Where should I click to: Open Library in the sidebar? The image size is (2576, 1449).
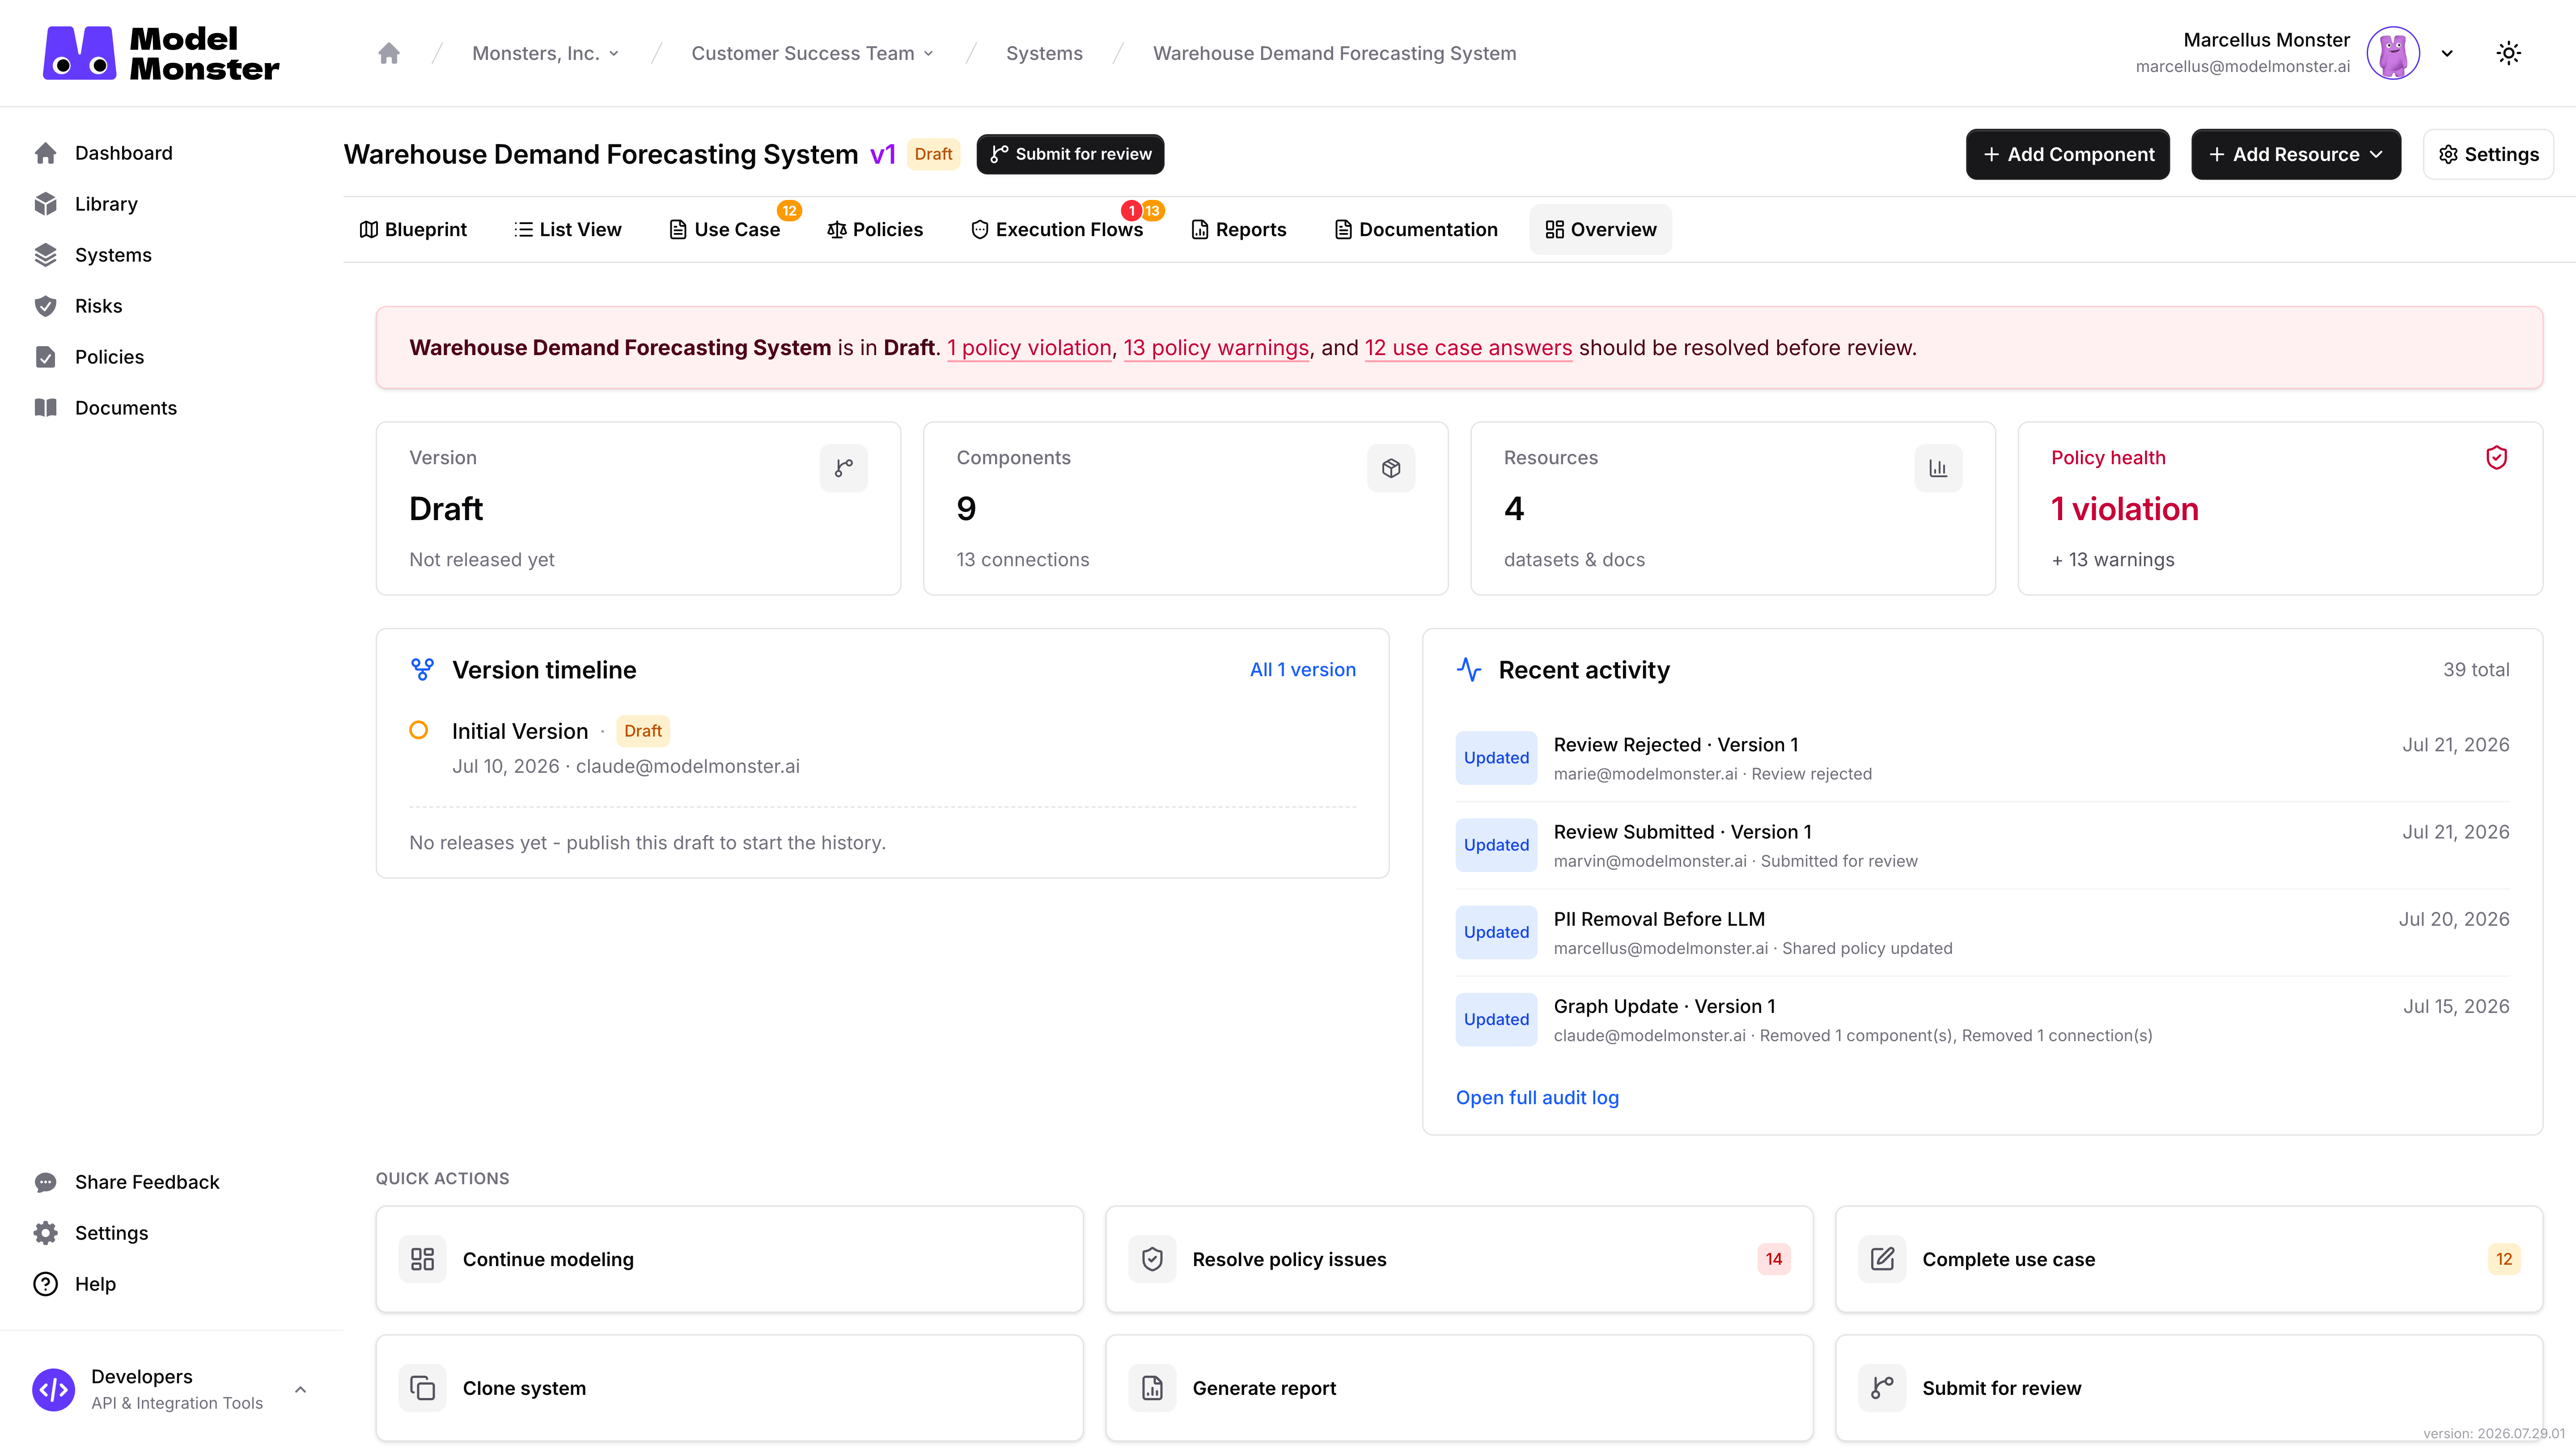(x=106, y=204)
